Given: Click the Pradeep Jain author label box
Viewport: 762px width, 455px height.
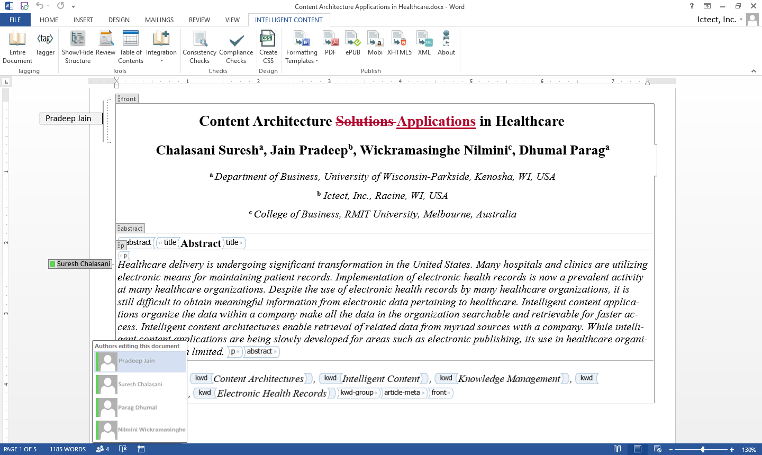Looking at the screenshot, I should [71, 119].
